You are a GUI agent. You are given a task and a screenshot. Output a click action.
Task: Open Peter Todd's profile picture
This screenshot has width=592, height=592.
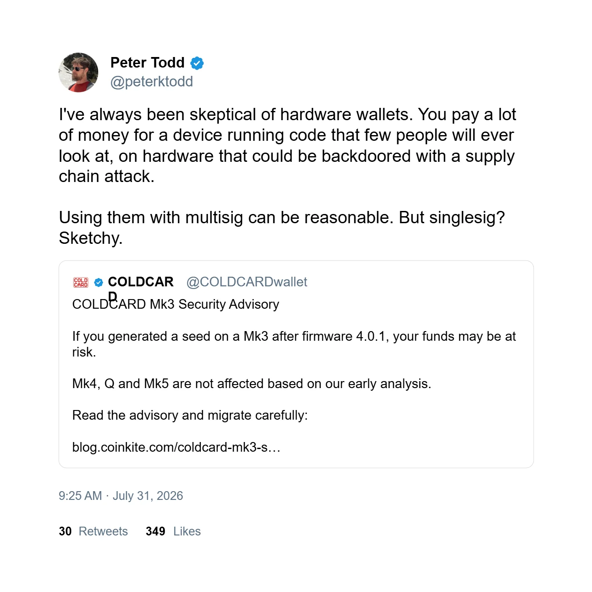(x=78, y=72)
